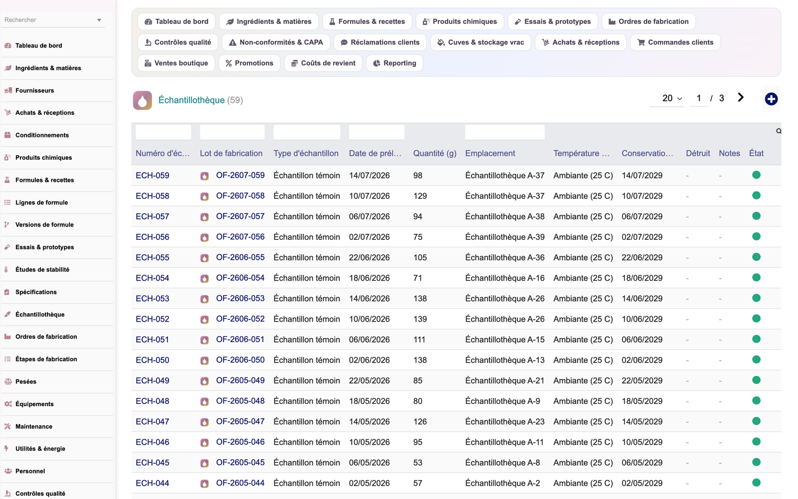
Task: Click the Date de prélèvement filter field
Action: (377, 132)
